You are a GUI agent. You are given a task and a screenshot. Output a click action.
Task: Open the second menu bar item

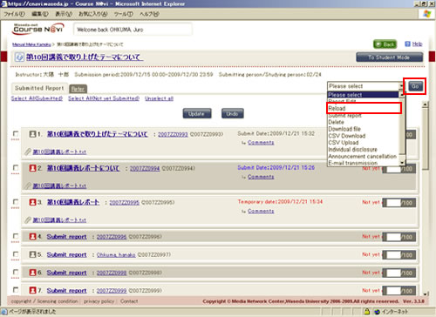click(40, 14)
